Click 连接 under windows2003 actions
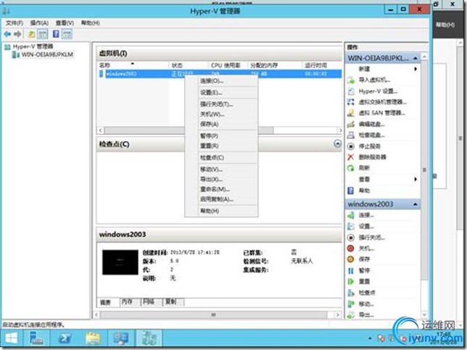Screen dimensions: 467x350 (366, 215)
